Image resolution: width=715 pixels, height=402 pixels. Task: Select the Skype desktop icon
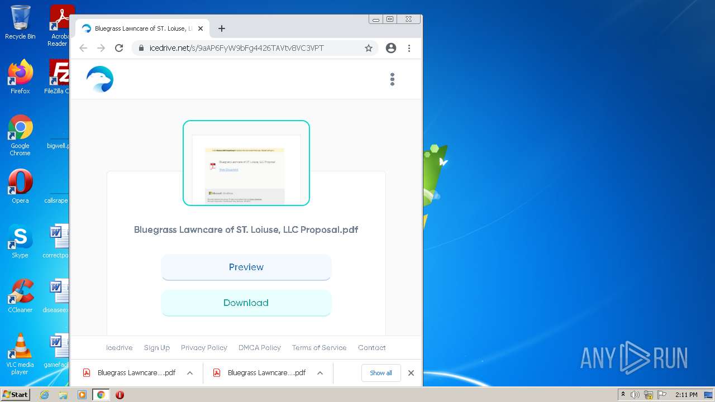20,241
